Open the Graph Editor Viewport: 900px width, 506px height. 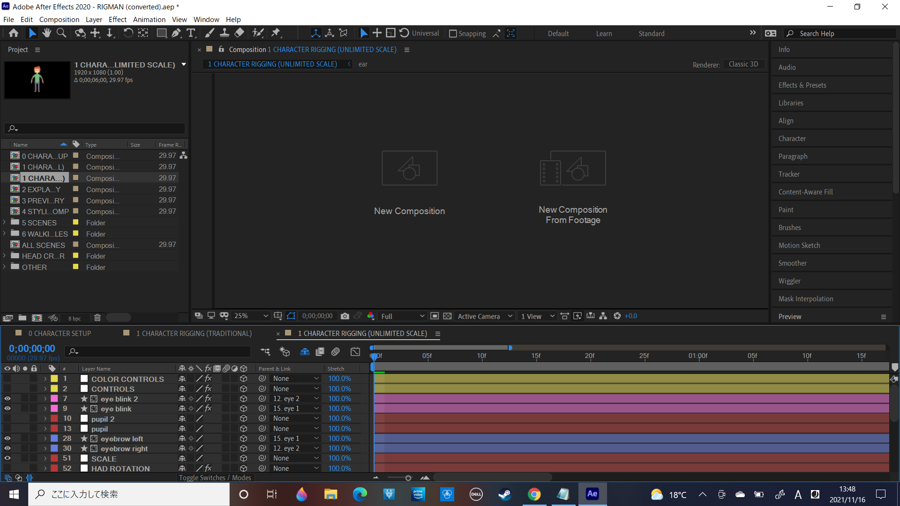pyautogui.click(x=355, y=352)
